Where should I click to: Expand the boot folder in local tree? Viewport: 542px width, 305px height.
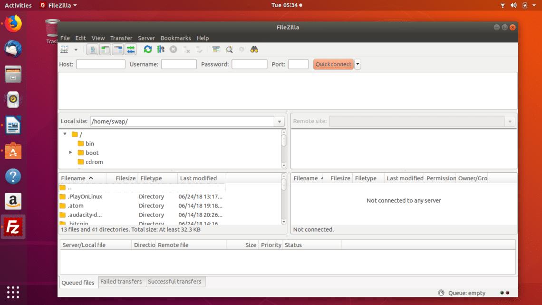coord(70,153)
